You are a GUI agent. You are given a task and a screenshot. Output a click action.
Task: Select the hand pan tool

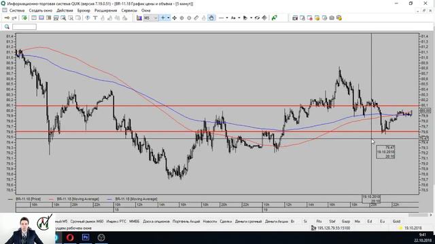tap(211, 18)
